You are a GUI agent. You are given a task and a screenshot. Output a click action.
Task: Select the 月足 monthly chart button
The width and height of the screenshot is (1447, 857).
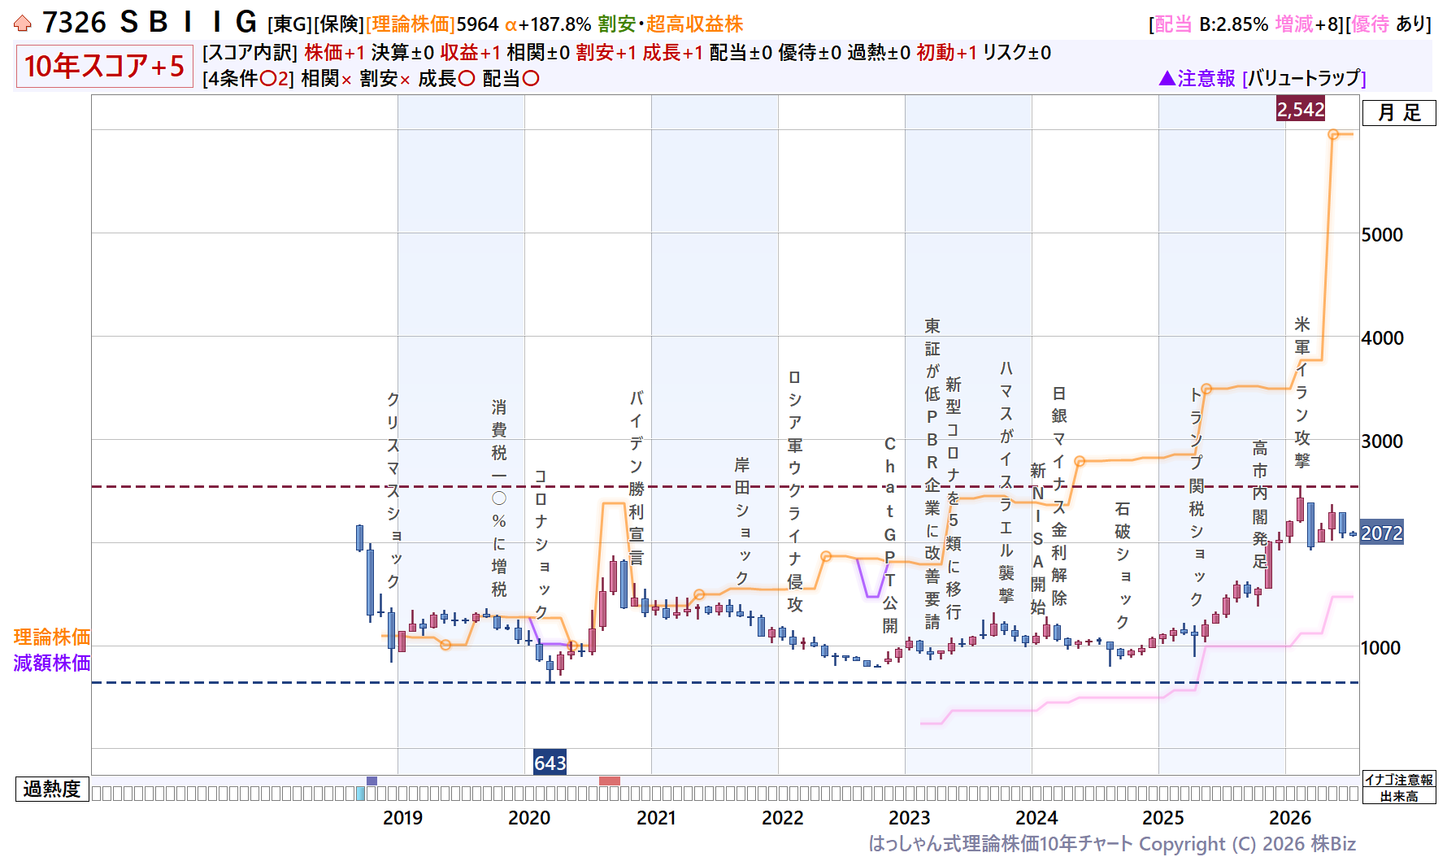pos(1399,112)
